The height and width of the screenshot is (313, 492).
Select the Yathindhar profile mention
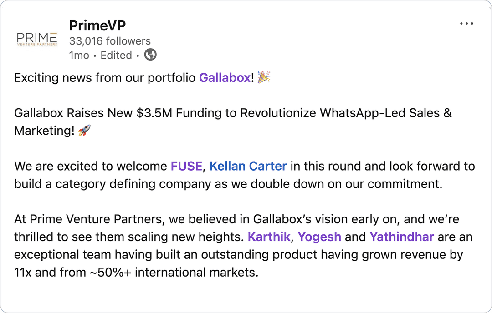click(x=401, y=237)
